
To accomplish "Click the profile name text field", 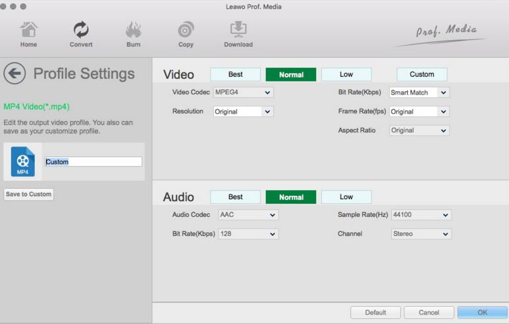I will click(93, 162).
